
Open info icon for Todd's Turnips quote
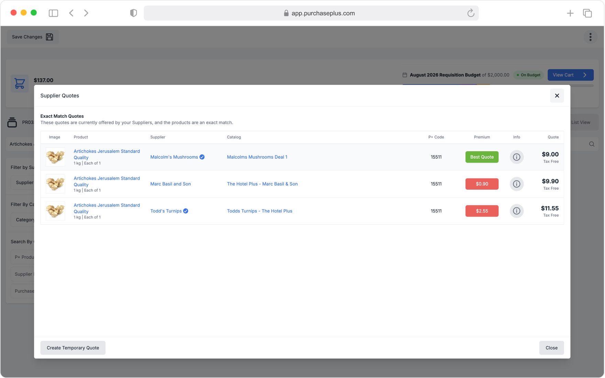(516, 211)
